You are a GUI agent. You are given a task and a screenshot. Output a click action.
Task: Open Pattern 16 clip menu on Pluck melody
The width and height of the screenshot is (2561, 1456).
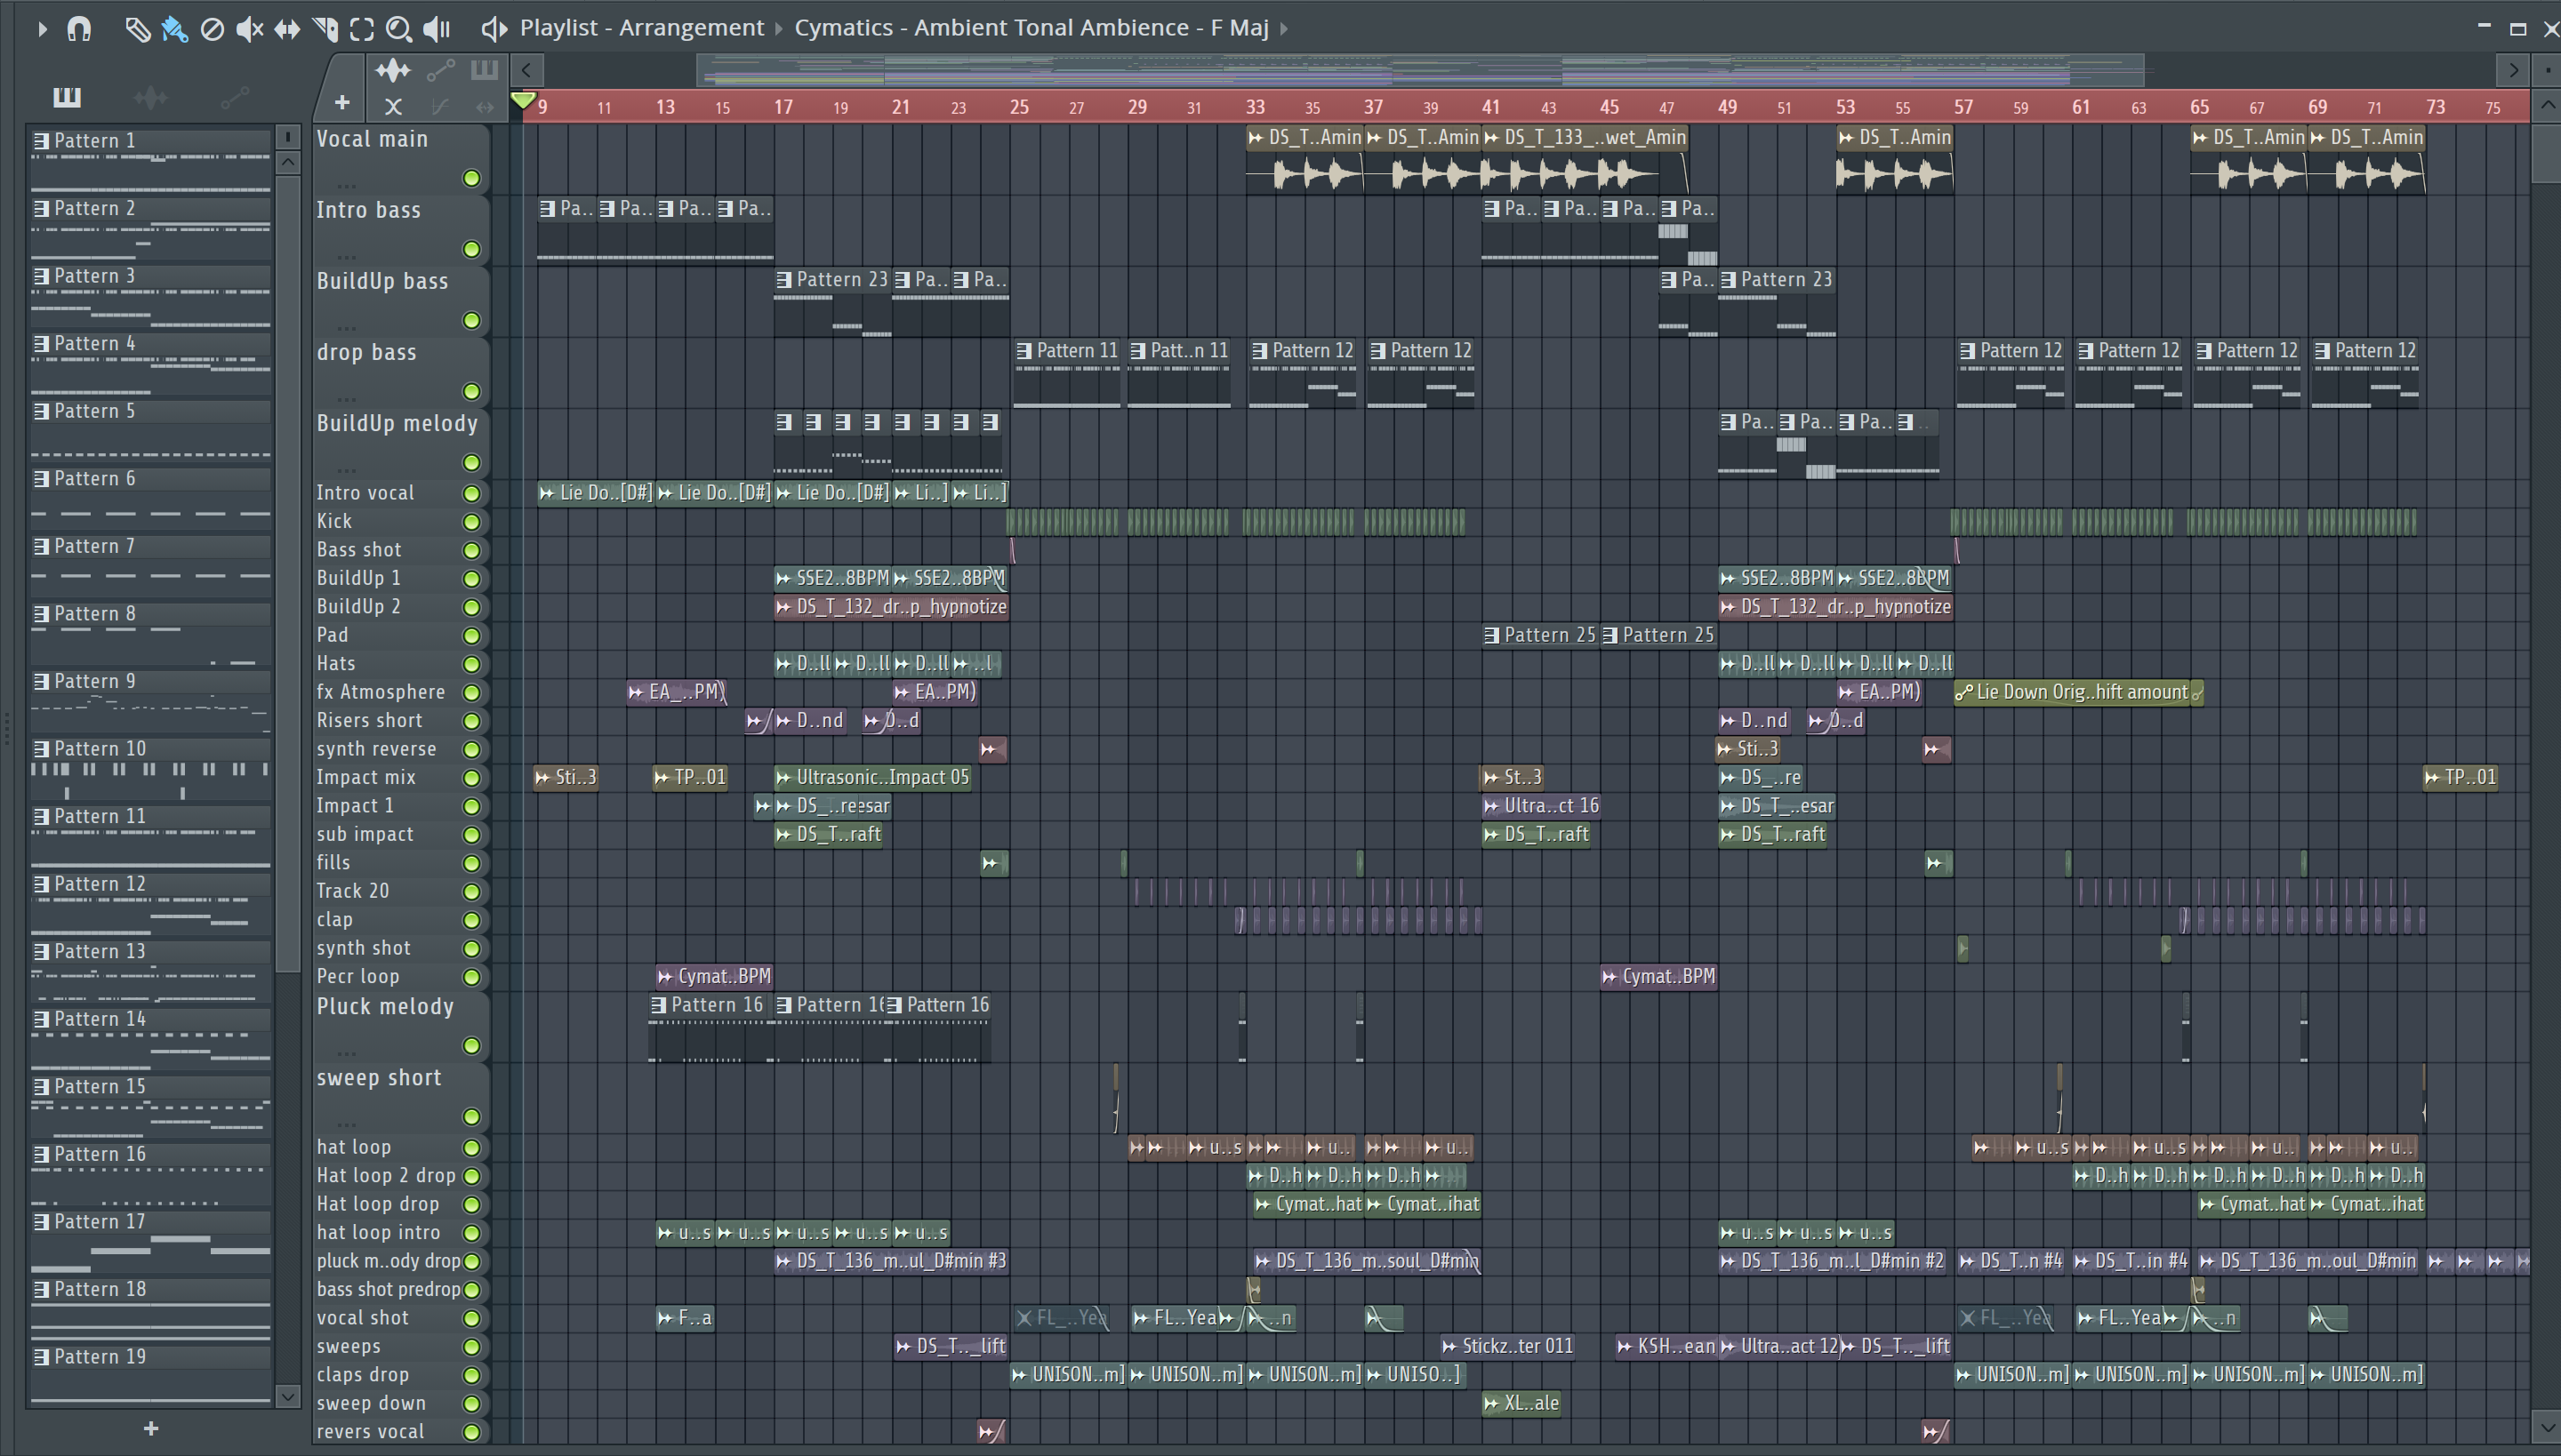[x=659, y=1005]
